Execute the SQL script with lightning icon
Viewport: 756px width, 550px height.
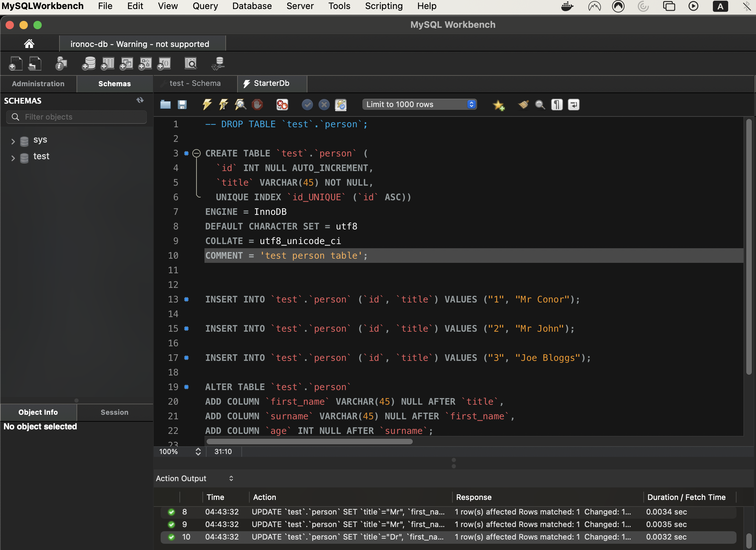click(207, 104)
